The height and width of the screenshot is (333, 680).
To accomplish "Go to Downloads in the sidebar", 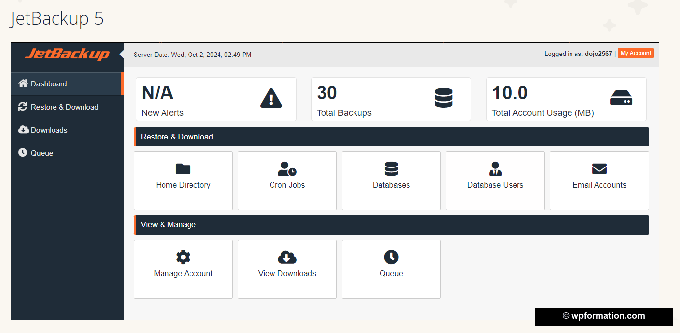I will 67,130.
